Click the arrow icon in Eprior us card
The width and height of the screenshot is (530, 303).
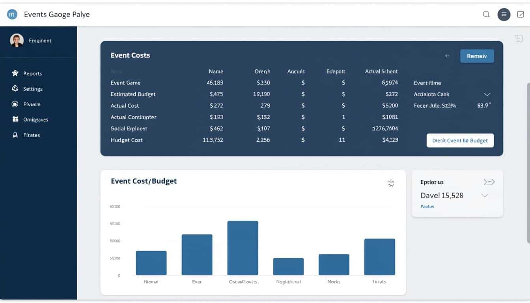point(489,182)
